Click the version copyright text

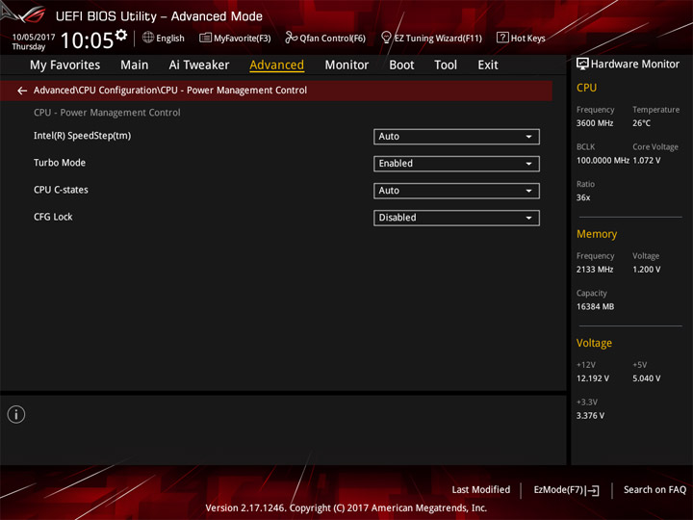[346, 508]
